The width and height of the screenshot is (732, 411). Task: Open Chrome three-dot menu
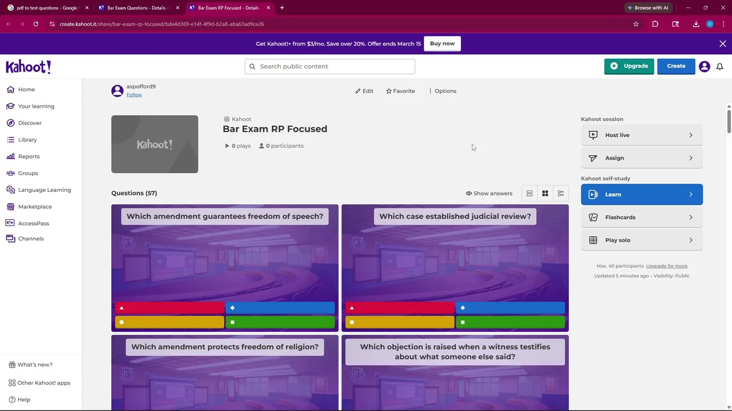click(724, 24)
